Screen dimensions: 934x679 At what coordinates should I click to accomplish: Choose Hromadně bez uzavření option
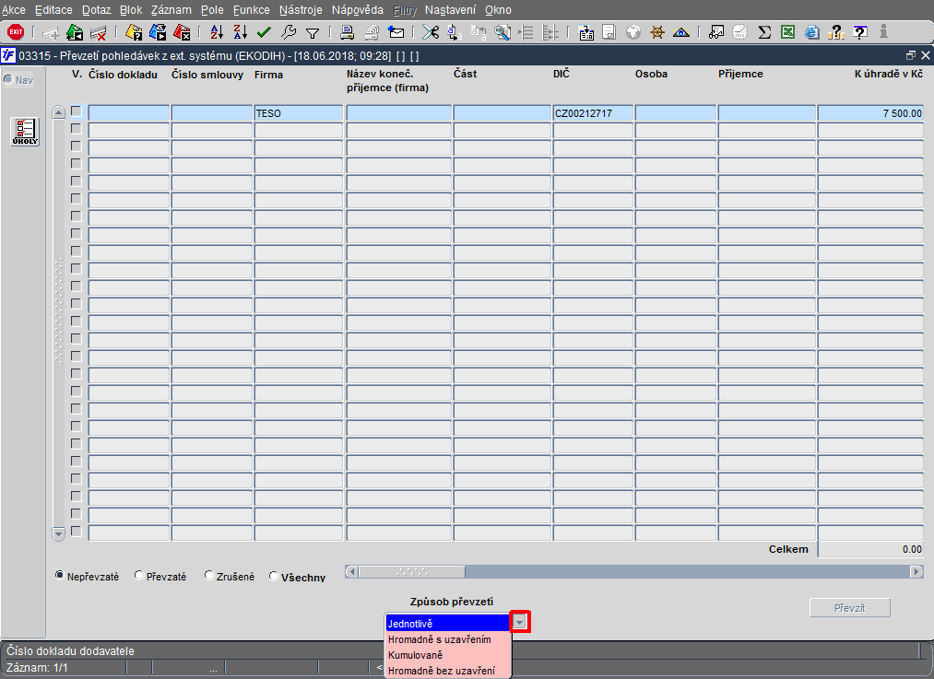448,670
